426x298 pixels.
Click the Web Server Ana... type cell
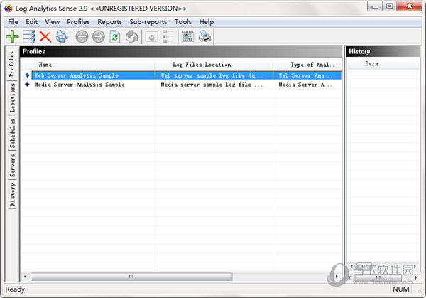click(x=307, y=75)
